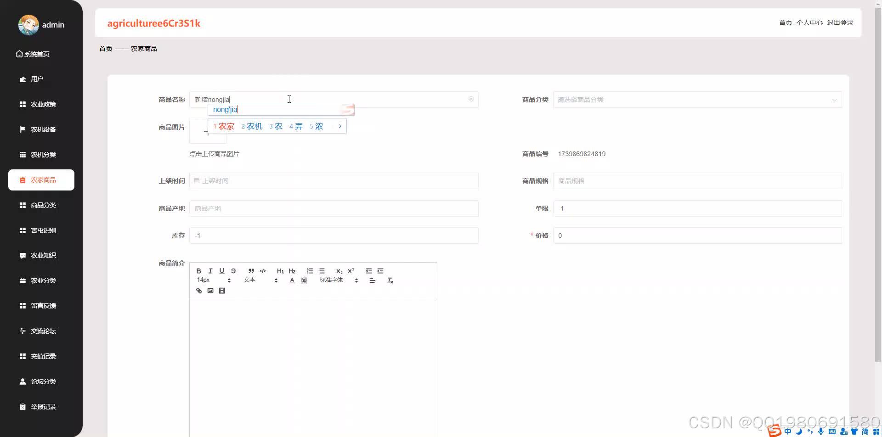Image resolution: width=882 pixels, height=437 pixels.
Task: Open the 举报记录 sidebar menu
Action: [x=41, y=407]
